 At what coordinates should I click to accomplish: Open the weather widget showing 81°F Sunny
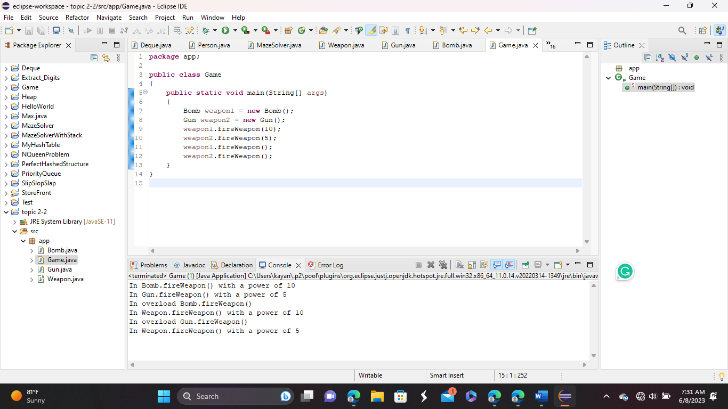(29, 396)
